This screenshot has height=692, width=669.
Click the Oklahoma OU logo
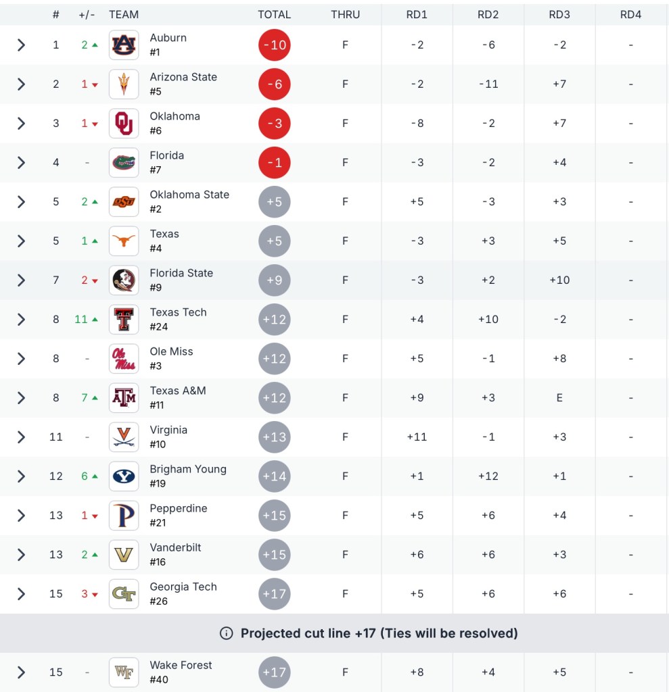[124, 124]
